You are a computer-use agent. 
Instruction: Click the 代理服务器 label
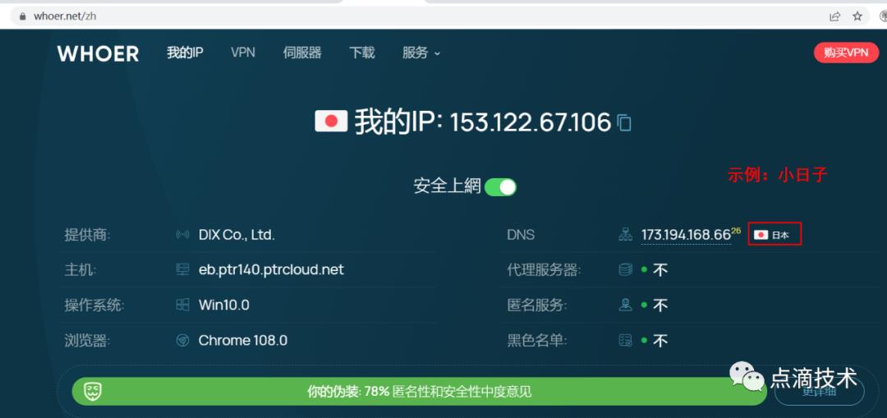[544, 270]
